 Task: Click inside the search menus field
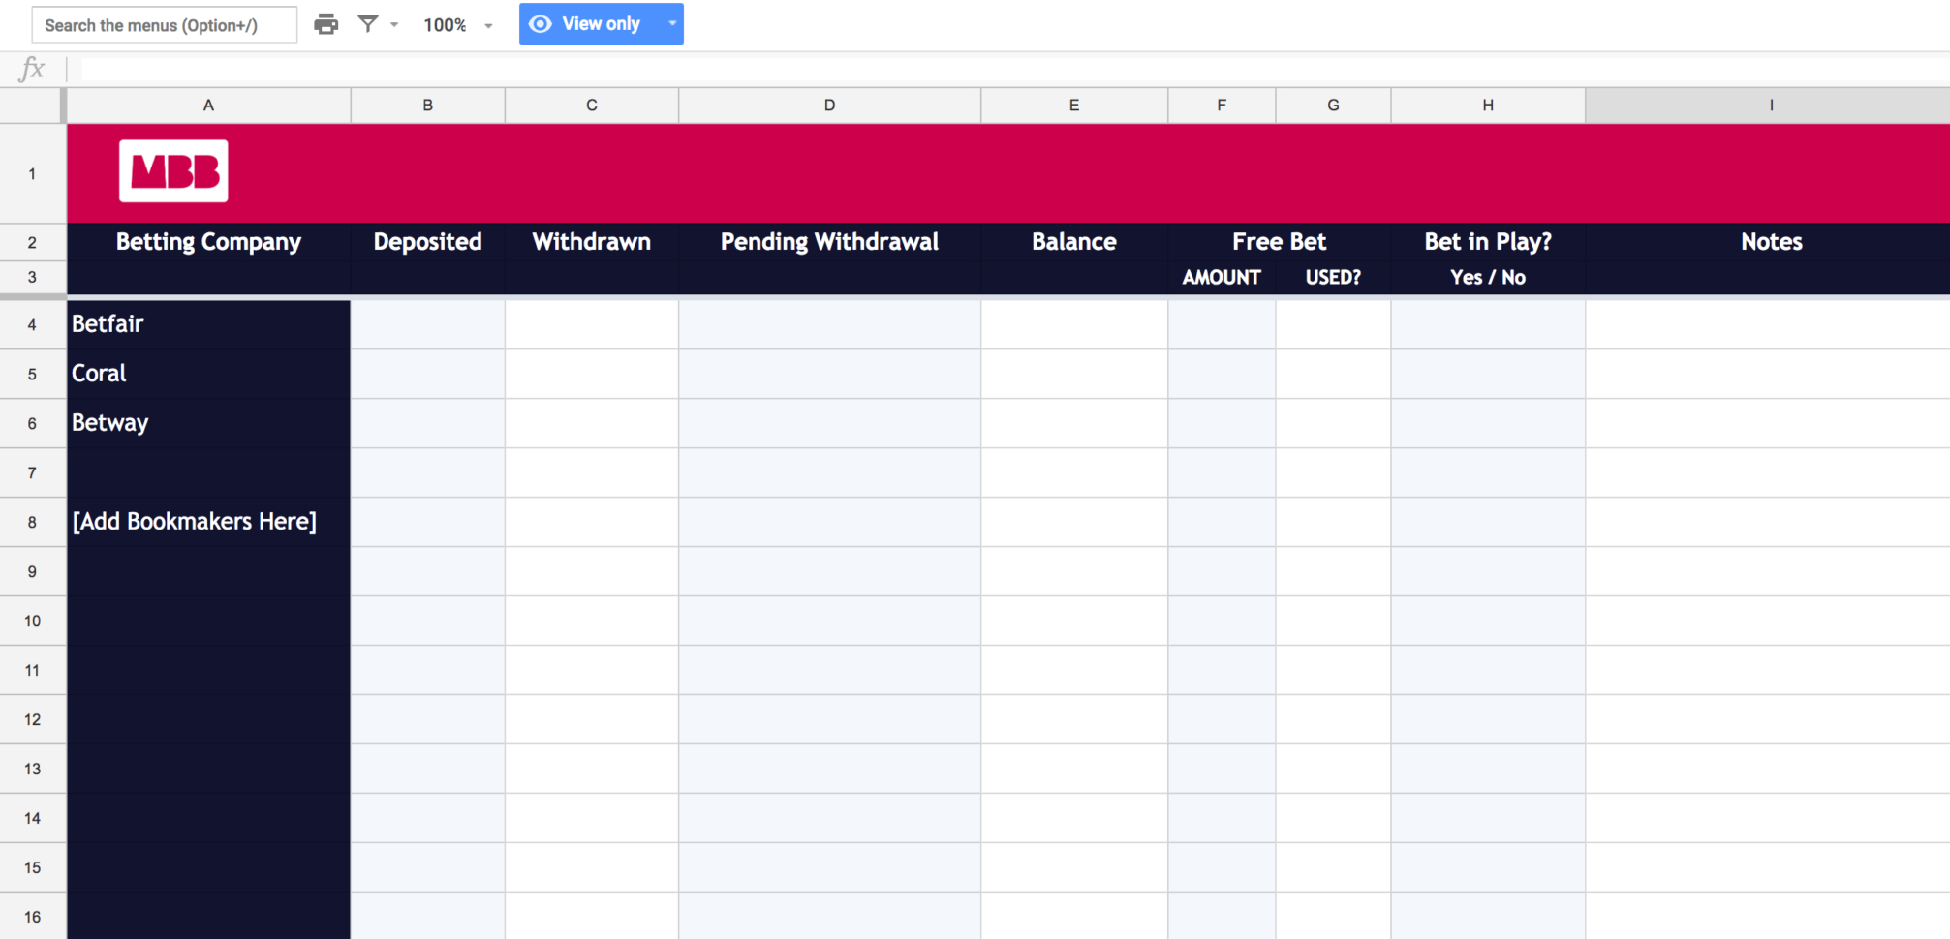pos(164,24)
